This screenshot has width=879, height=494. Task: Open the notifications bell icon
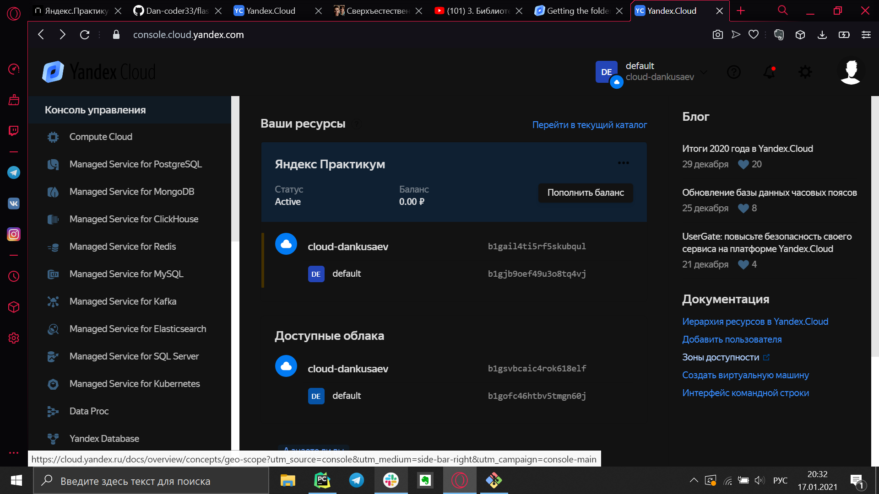point(769,72)
